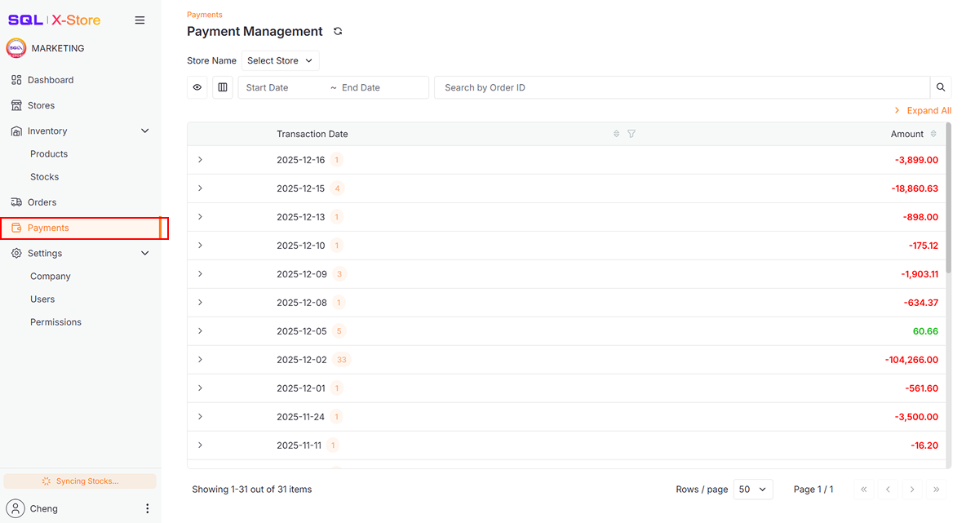Click the sort icon next to Transaction Date
Viewport: 975px width, 523px height.
[x=616, y=133]
